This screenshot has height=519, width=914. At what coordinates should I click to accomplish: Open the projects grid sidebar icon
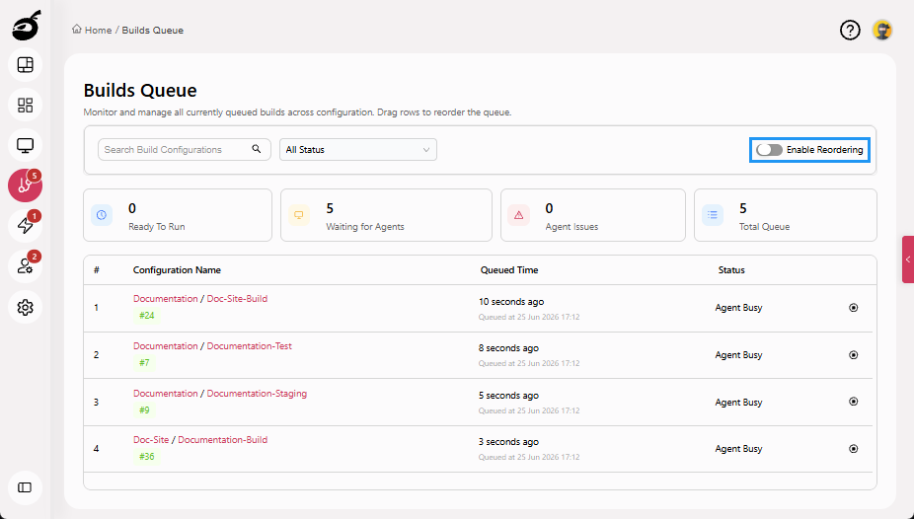[25, 106]
